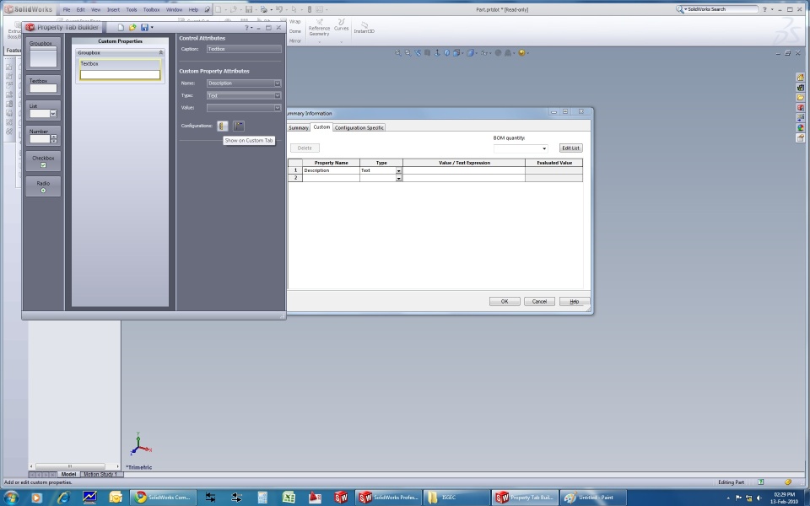The height and width of the screenshot is (506, 810).
Task: Collapse the Groupbox in Custom Properties
Action: point(160,52)
